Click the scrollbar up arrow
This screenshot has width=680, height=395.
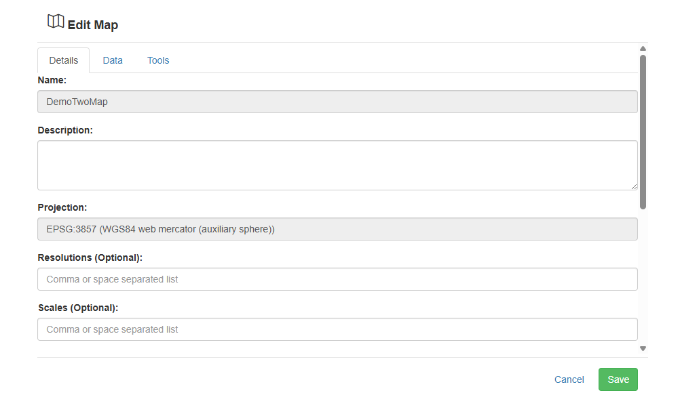coord(643,49)
